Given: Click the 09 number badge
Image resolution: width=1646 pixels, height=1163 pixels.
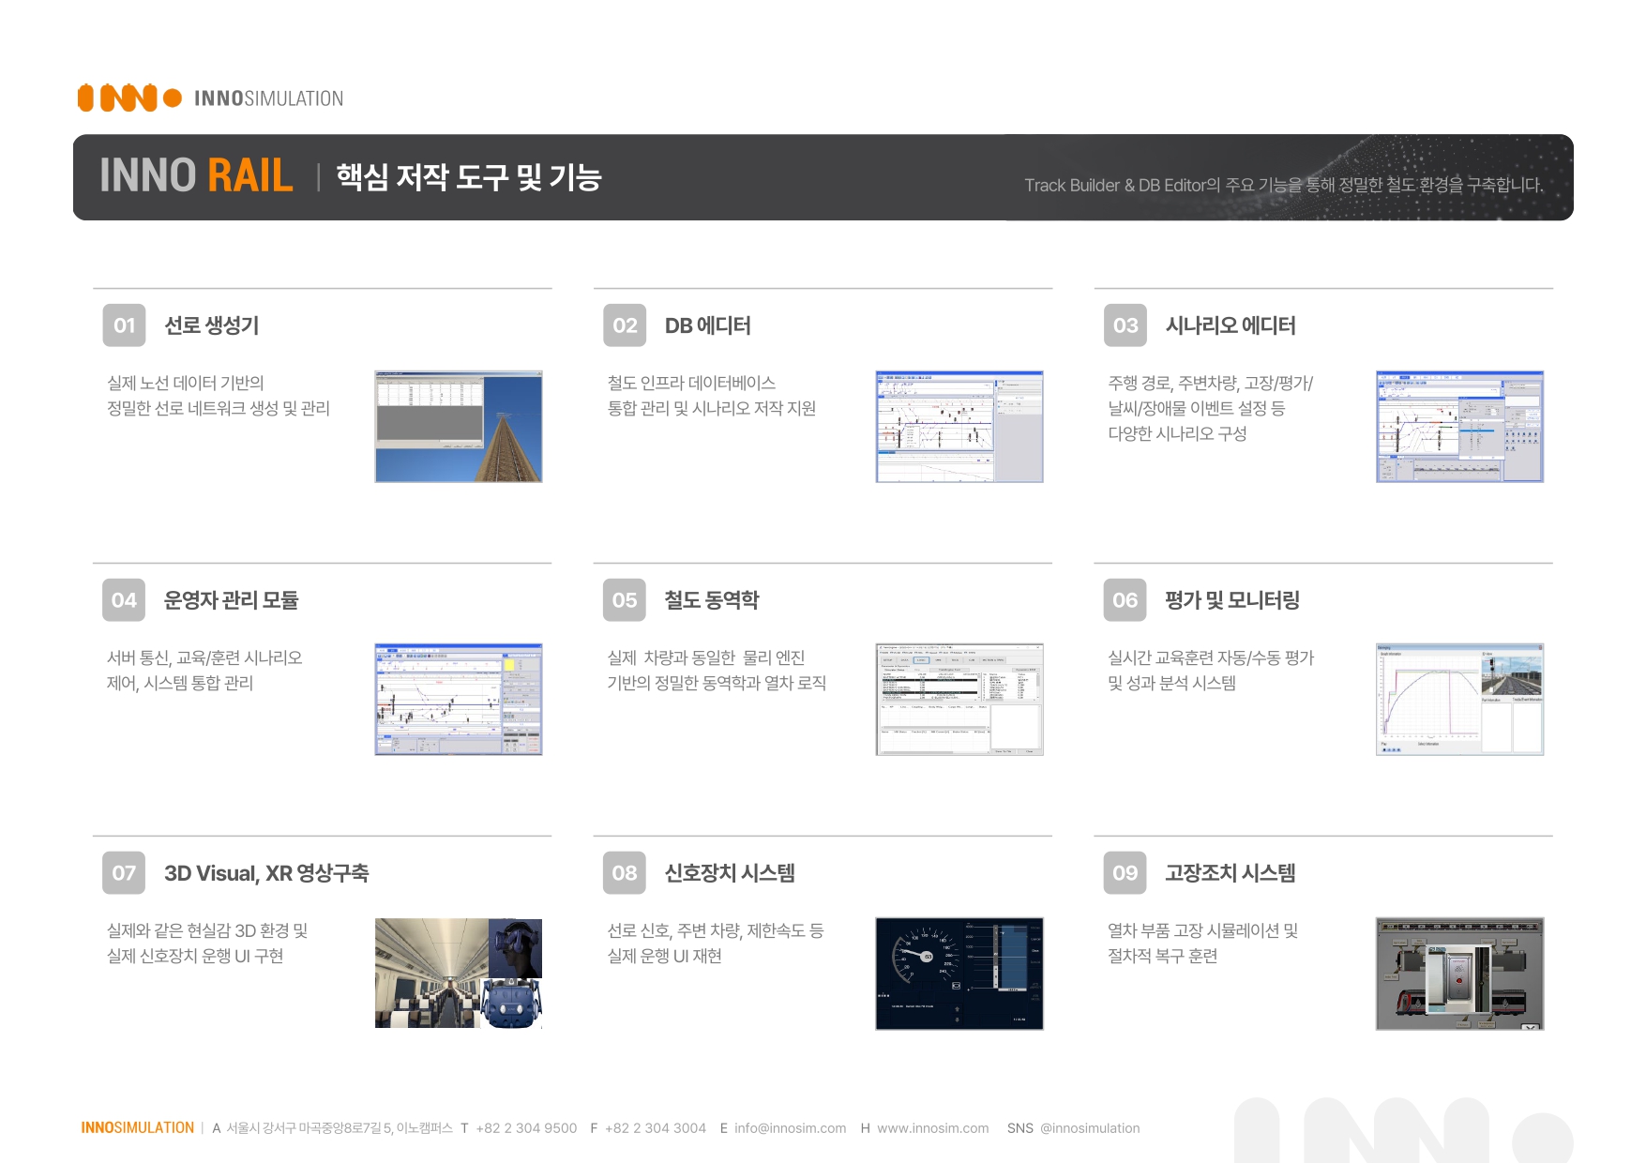Looking at the screenshot, I should point(1125,873).
